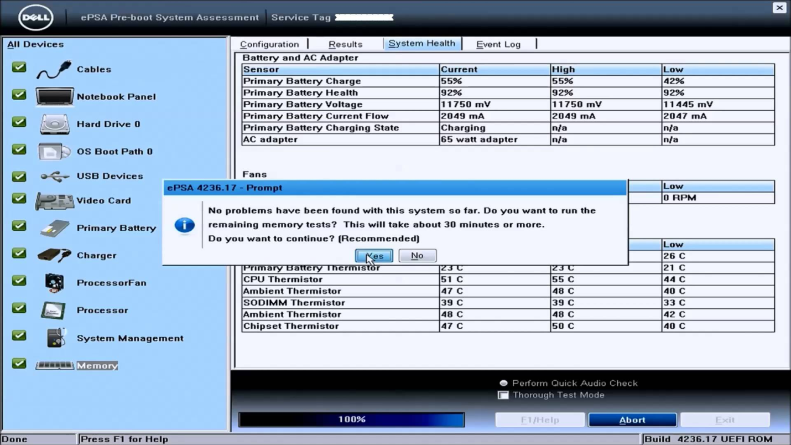Select the Charger device icon
791x445 pixels.
coord(53,255)
